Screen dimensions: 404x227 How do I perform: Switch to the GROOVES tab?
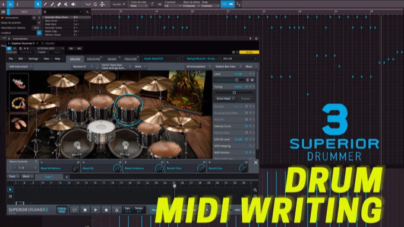click(93, 59)
